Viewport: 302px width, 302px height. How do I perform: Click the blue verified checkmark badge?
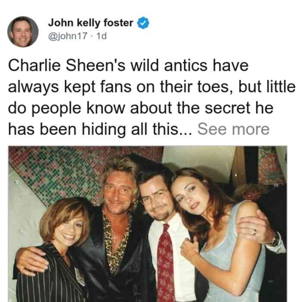(143, 23)
